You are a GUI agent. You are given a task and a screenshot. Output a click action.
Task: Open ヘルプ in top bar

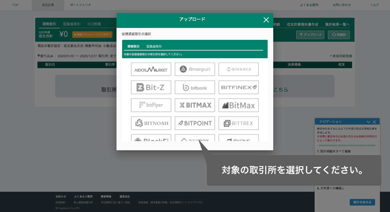pyautogui.click(x=374, y=5)
